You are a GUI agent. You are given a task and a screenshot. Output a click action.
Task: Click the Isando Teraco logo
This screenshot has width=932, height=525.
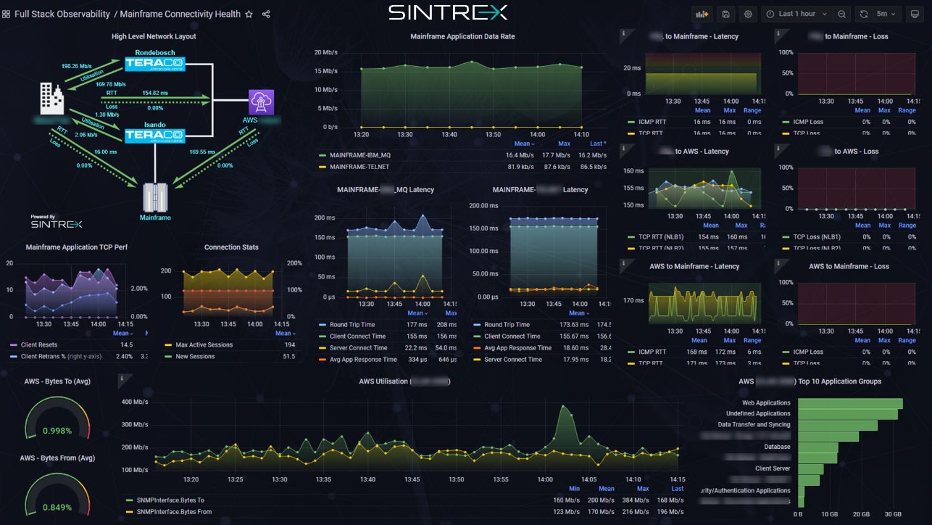(x=155, y=135)
